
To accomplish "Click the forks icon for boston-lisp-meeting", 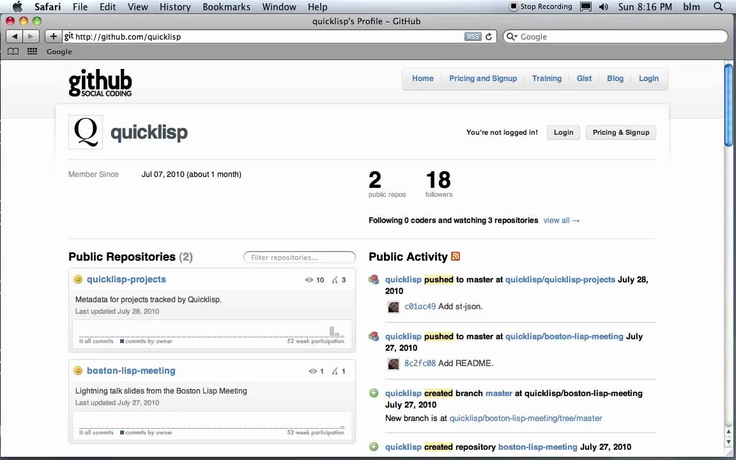I will [335, 371].
